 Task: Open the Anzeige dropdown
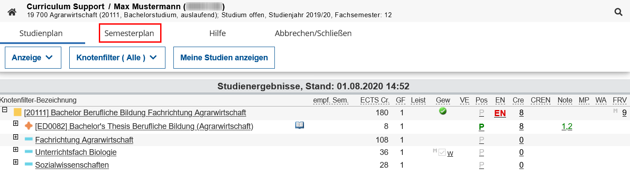[33, 58]
